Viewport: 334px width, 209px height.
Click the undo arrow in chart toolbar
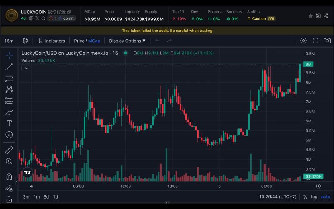pyautogui.click(x=157, y=41)
